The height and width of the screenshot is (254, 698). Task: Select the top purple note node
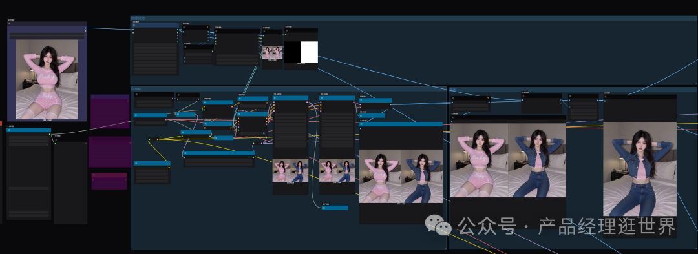tap(110, 112)
